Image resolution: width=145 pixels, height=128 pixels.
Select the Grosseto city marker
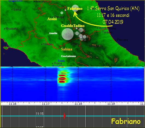tap(11, 29)
